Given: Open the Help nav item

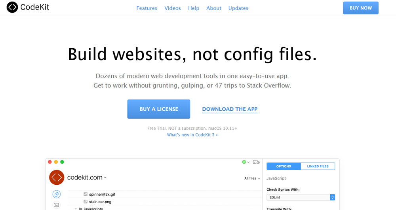Looking at the screenshot, I should [x=194, y=8].
